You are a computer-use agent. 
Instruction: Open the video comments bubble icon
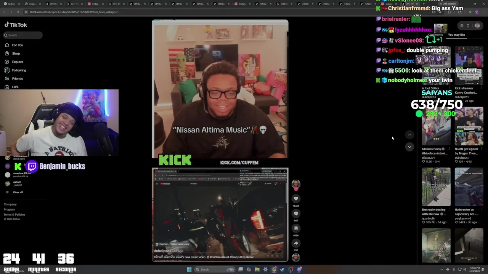click(x=296, y=213)
